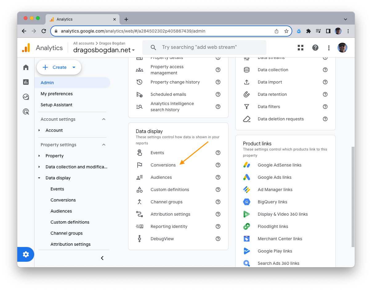Image resolution: width=372 pixels, height=290 pixels.
Task: Open Property access management
Action: pyautogui.click(x=167, y=70)
